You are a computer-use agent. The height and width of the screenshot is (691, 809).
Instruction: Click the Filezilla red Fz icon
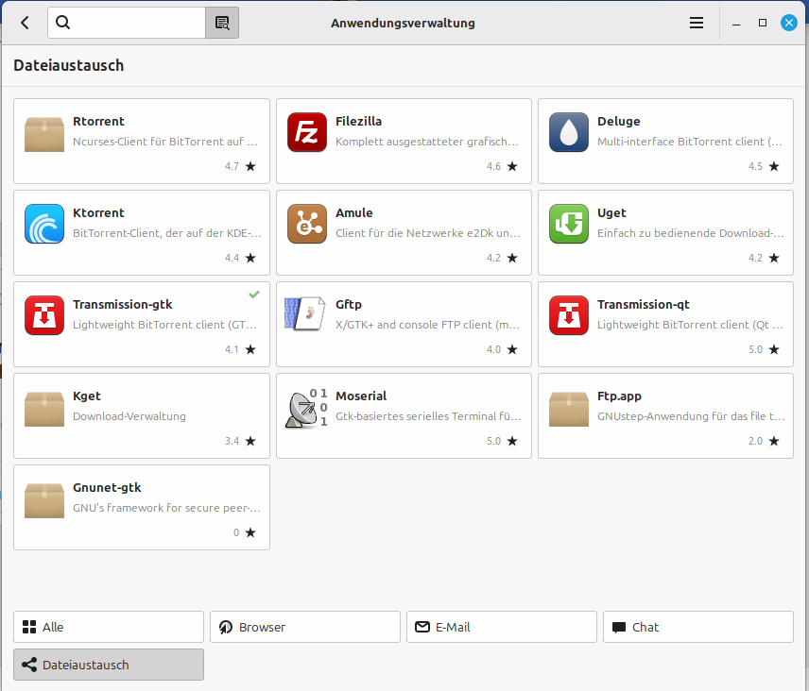pyautogui.click(x=307, y=132)
